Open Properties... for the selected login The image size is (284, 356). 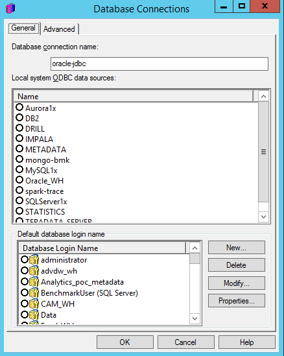tap(236, 301)
